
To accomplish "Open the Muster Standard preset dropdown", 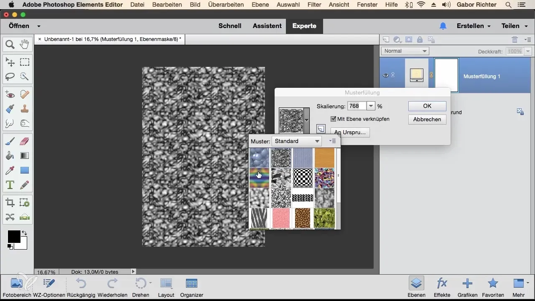I will [297, 141].
